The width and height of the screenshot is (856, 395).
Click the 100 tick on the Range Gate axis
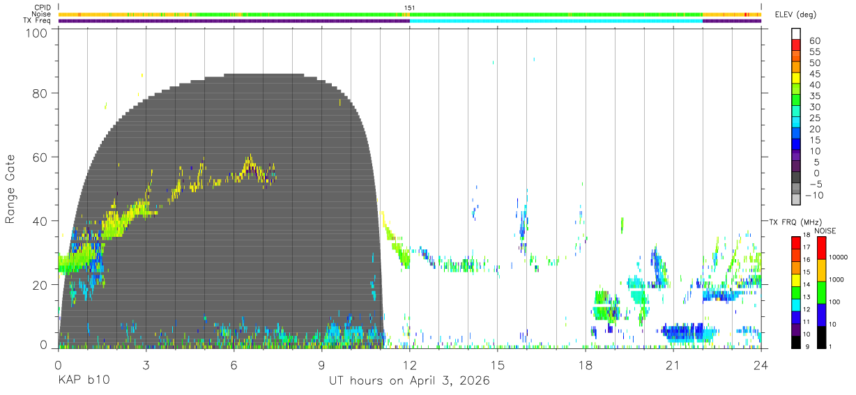point(38,33)
